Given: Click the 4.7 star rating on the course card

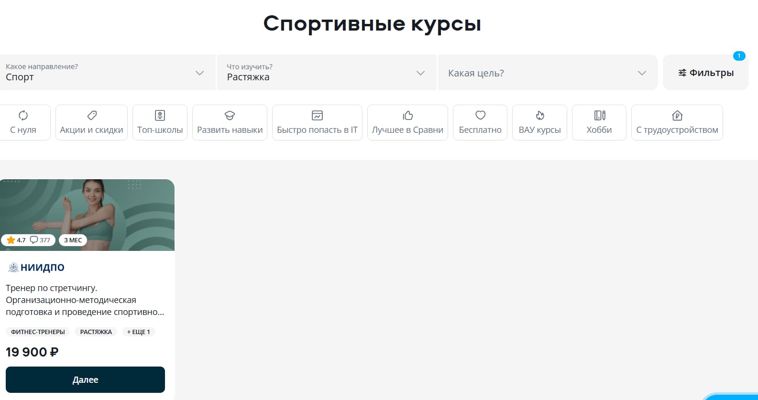Looking at the screenshot, I should 16,240.
